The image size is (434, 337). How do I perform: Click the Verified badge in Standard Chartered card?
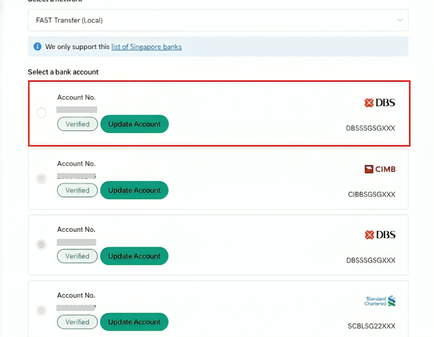77,322
